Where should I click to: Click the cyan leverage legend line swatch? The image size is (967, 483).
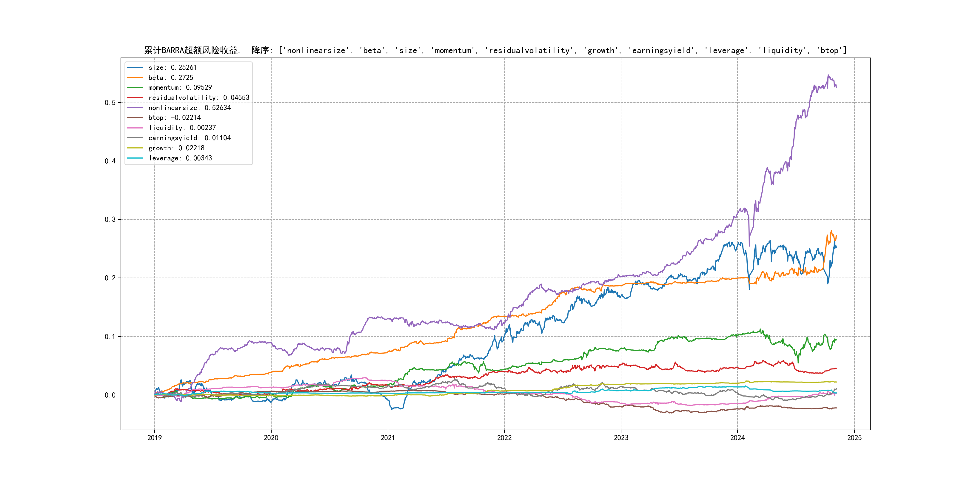[x=135, y=158]
